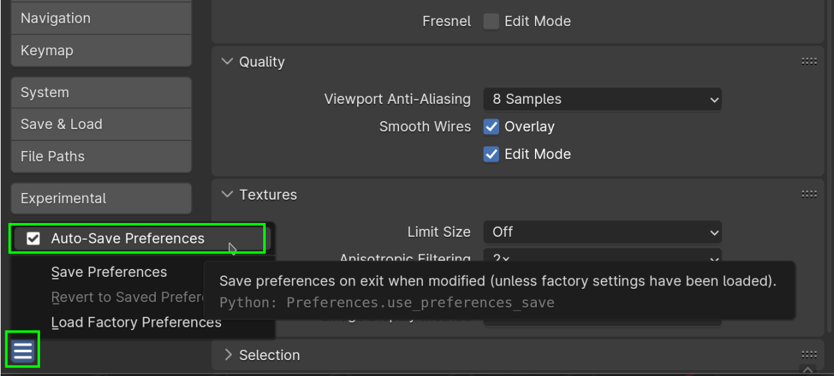Viewport: 834px width, 376px height.
Task: Switch to the Navigation section
Action: pyautogui.click(x=101, y=19)
